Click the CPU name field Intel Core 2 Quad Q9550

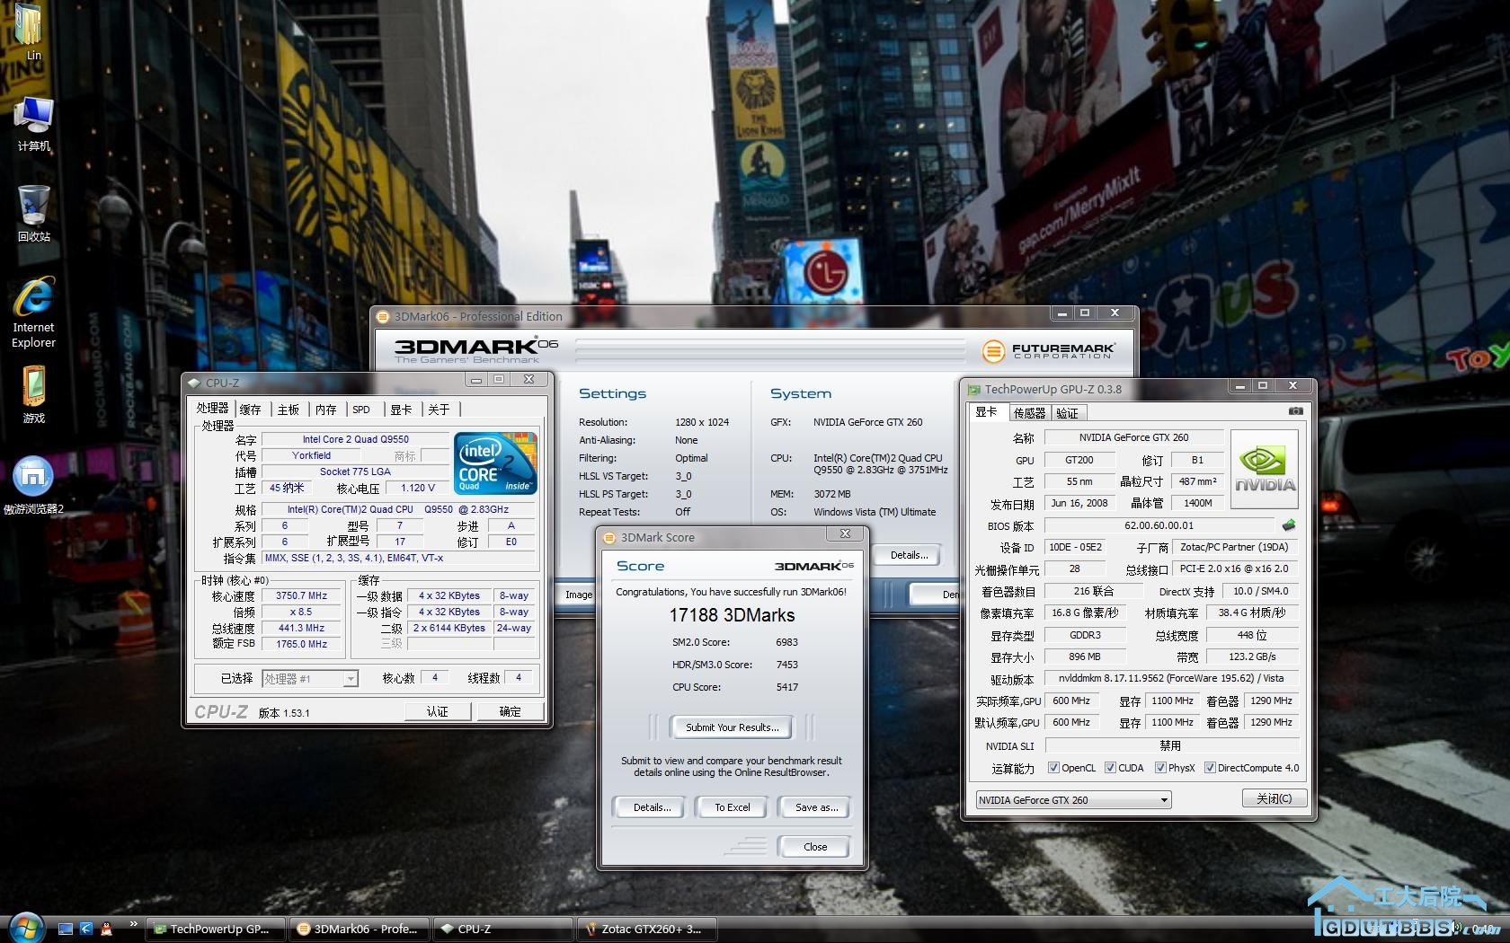click(x=355, y=439)
